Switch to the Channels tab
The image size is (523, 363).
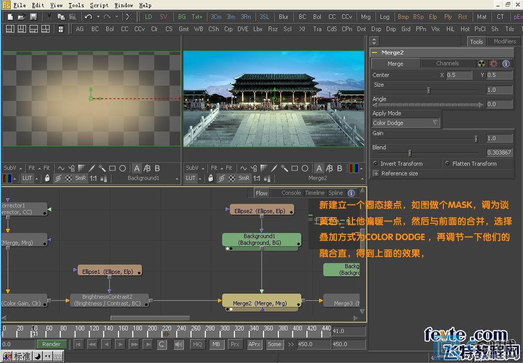[x=447, y=63]
